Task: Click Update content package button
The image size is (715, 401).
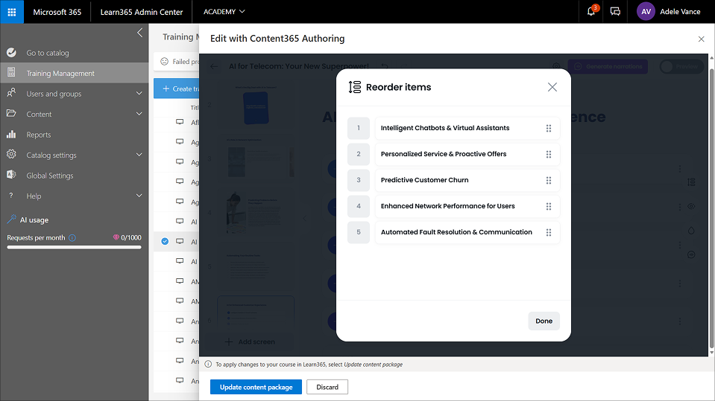Action: pyautogui.click(x=256, y=387)
